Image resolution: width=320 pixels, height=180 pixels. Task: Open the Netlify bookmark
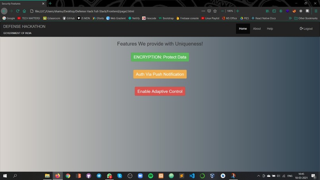[x=134, y=18]
